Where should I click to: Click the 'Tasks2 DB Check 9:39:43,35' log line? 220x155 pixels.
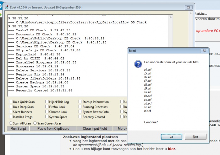[39, 30]
